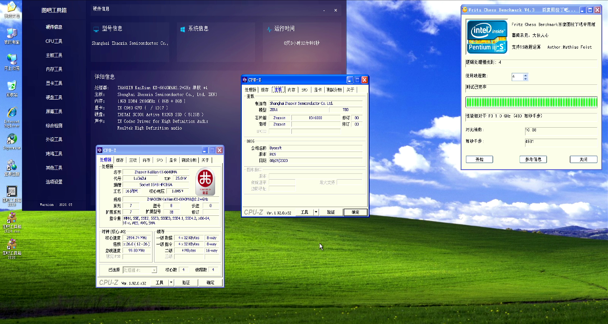The height and width of the screenshot is (324, 608).
Task: Switch to SPD tab in processor CPU-Z
Action: point(159,160)
